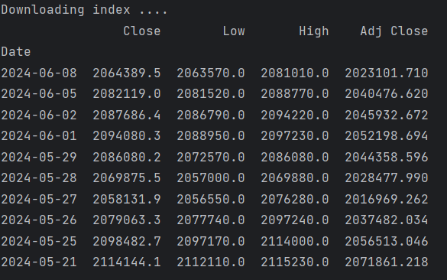Click the Adj Close value 2071861.218
The height and width of the screenshot is (280, 447).
coord(387,262)
